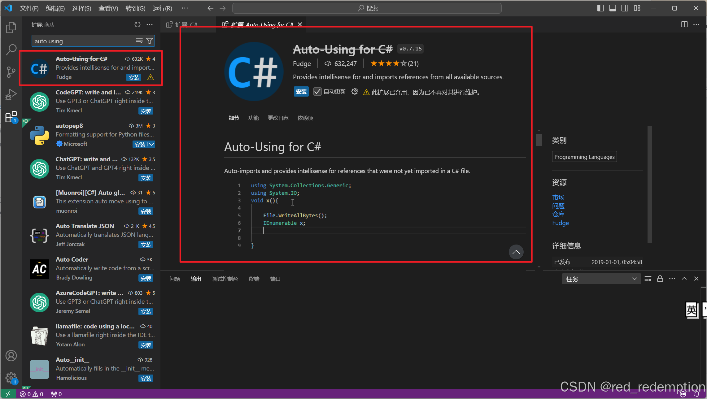Open the 仓库 resource link

558,214
